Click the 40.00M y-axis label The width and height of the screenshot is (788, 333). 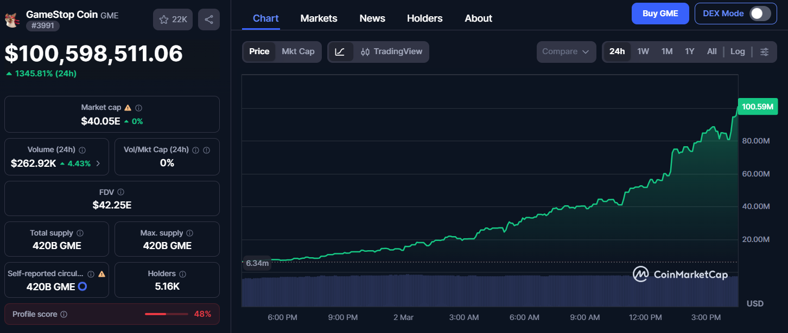pyautogui.click(x=756, y=206)
